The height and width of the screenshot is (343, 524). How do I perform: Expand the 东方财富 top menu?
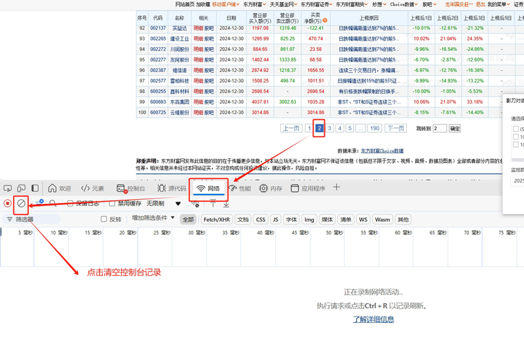click(x=254, y=5)
